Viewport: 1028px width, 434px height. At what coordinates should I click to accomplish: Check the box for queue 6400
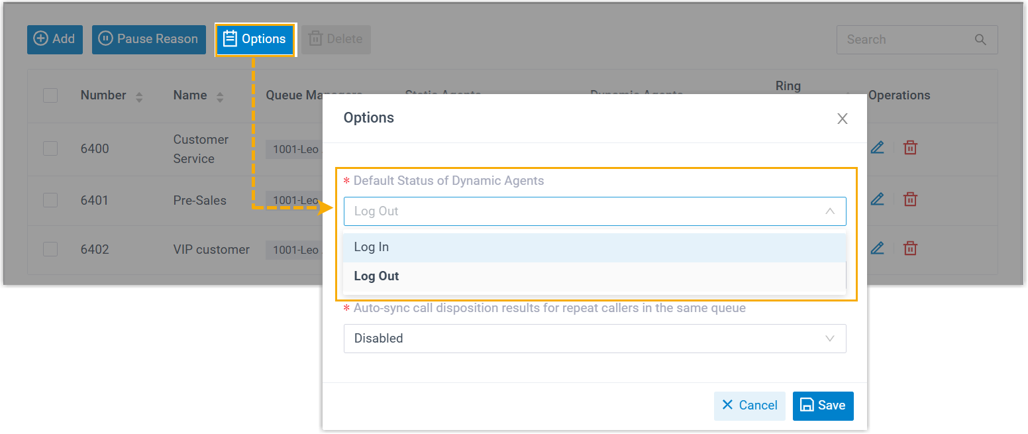(50, 148)
